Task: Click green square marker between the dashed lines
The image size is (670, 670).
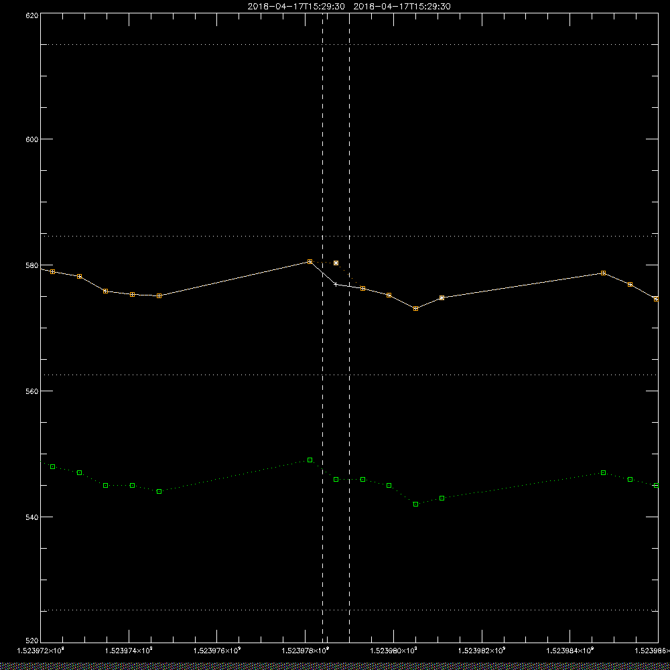Action: coord(336,480)
